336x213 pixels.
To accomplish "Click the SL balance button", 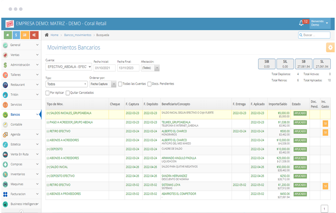I will click(x=322, y=64).
